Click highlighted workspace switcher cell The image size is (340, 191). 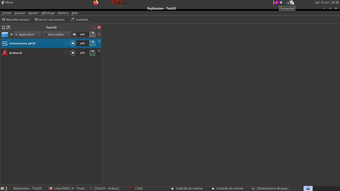tap(308, 188)
